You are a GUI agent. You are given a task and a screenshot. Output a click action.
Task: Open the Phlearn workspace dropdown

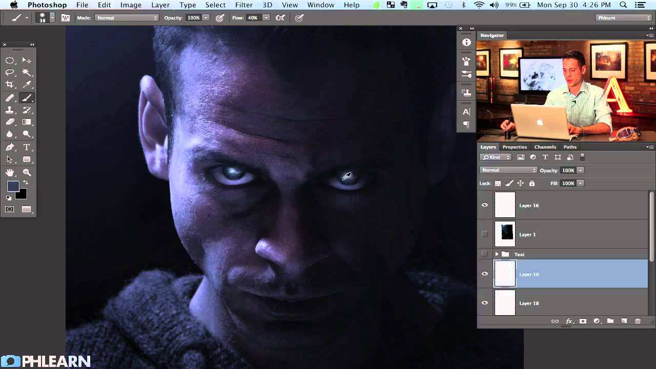coord(624,17)
